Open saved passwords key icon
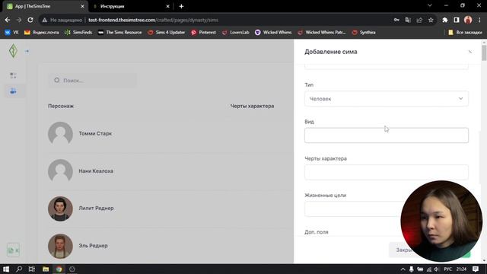 click(x=396, y=20)
